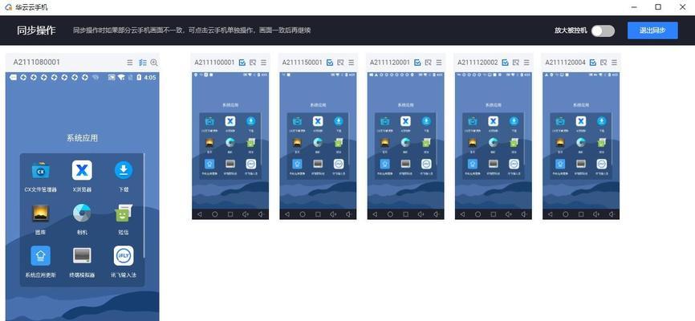
Task: Click the 退出同步 button
Action: point(652,30)
